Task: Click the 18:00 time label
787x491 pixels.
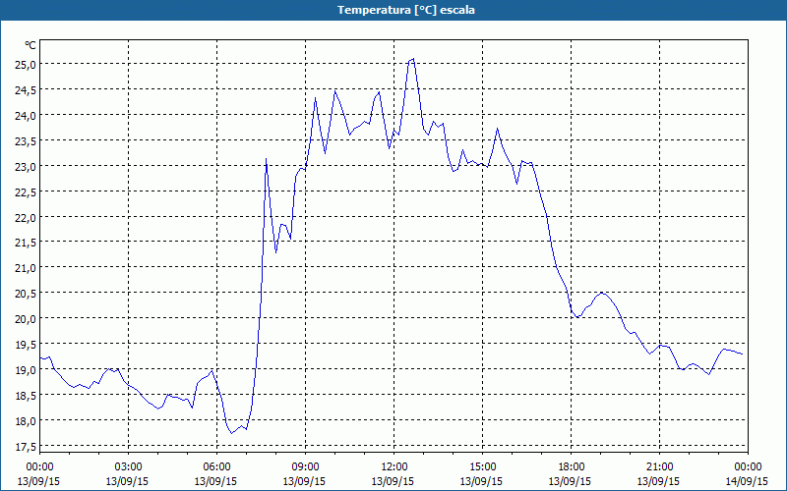Action: coord(572,467)
